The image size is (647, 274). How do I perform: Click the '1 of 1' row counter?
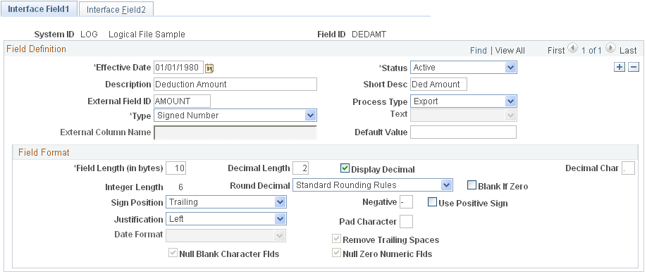[592, 50]
